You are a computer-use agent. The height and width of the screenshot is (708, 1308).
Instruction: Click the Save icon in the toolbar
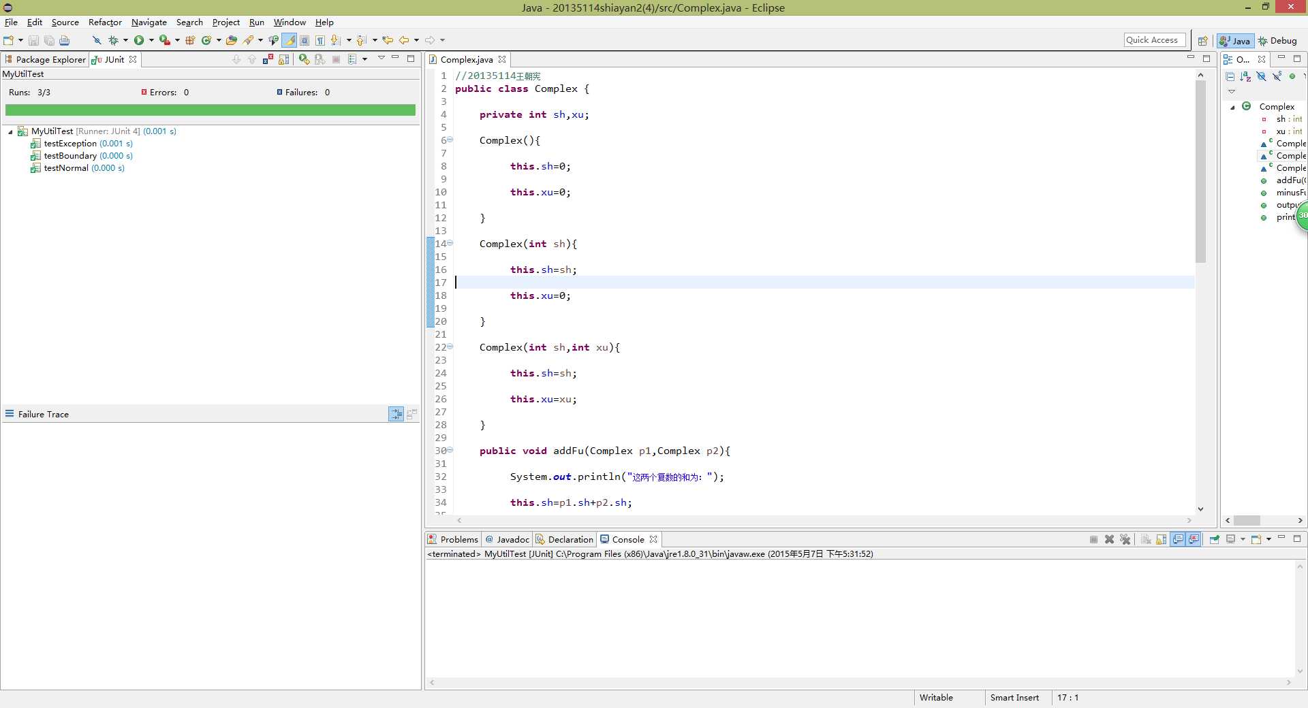click(x=33, y=40)
